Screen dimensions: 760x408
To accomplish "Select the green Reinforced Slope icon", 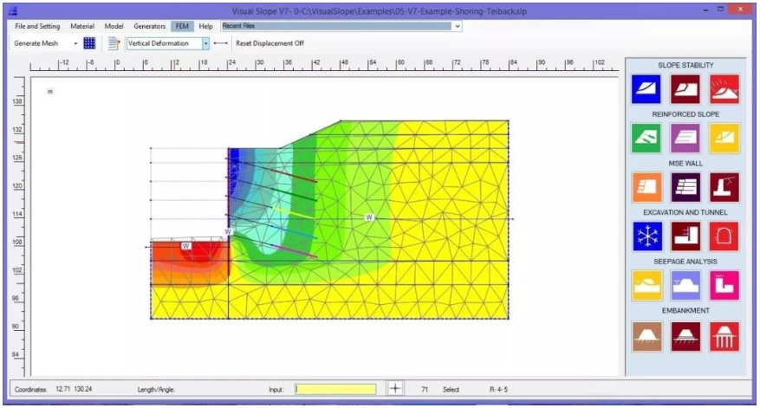I will click(648, 137).
